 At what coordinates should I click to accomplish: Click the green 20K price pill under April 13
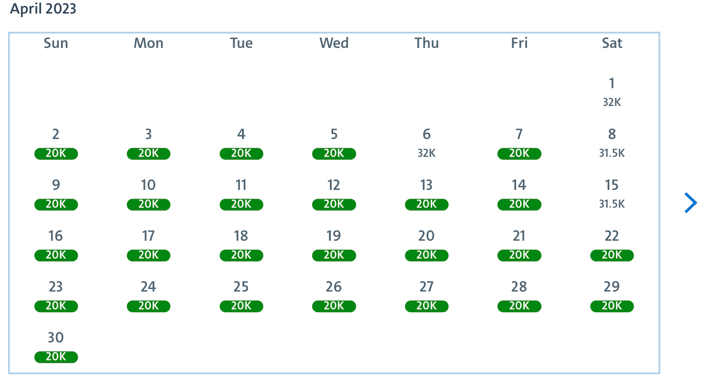tap(426, 204)
